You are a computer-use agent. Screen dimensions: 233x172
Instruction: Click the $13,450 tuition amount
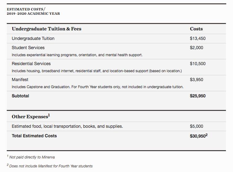[x=198, y=38]
